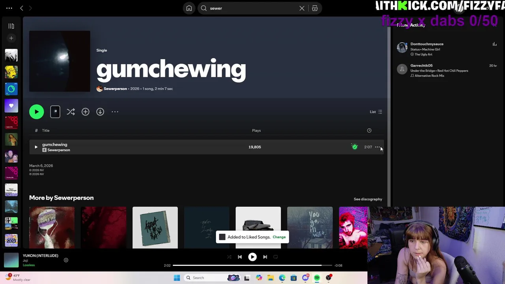Expand Your Library sidebar icon
The height and width of the screenshot is (284, 505).
[x=11, y=26]
